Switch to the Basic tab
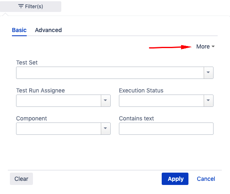 click(19, 30)
